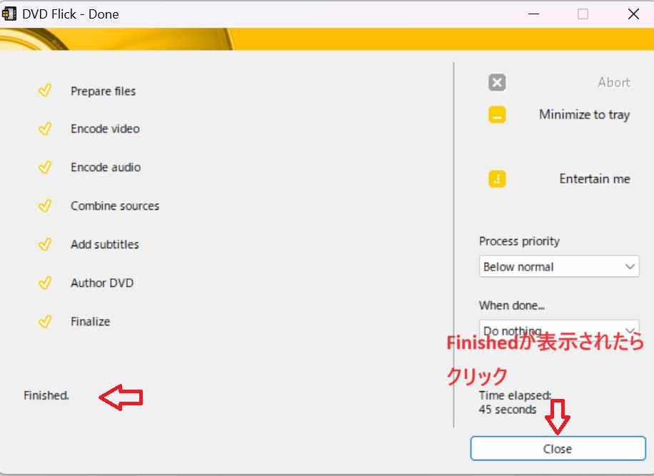Click the yellow Minimize to tray icon
Viewport: 654px width, 476px height.
(497, 115)
